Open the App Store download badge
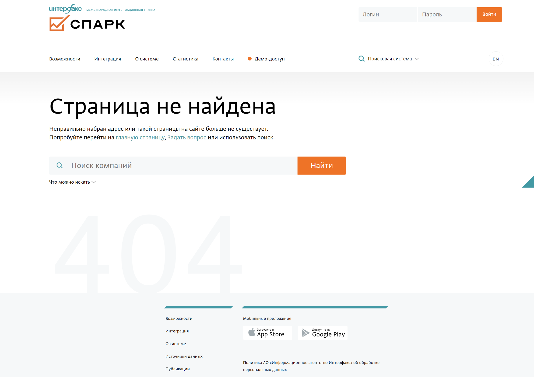 pos(268,333)
